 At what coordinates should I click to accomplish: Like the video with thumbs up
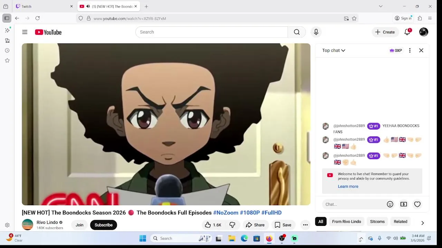pos(213,225)
